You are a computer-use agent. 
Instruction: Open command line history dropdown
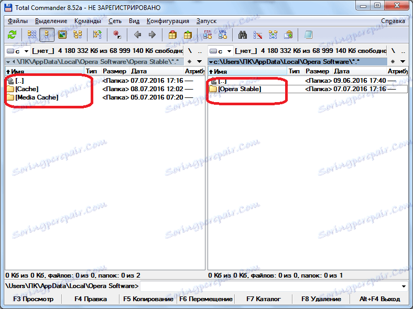pos(404,286)
